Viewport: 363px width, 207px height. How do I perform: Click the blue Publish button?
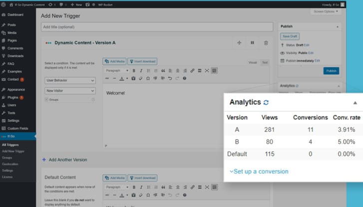point(331,71)
